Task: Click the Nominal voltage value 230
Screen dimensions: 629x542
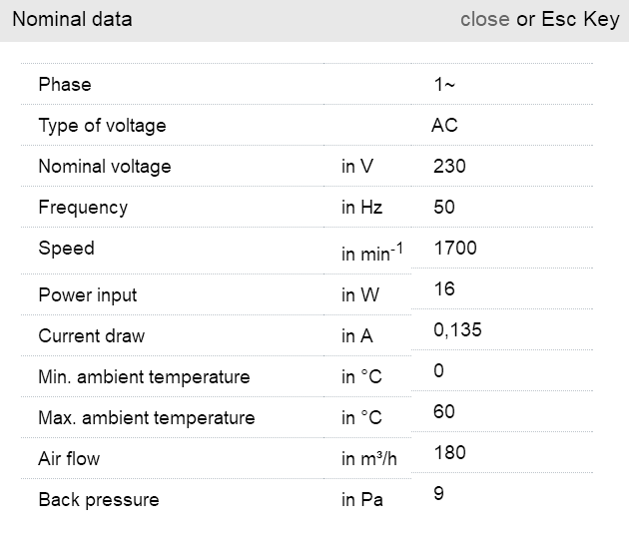Action: point(449,167)
